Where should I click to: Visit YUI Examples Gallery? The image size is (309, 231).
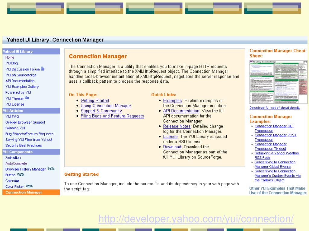point(22,87)
